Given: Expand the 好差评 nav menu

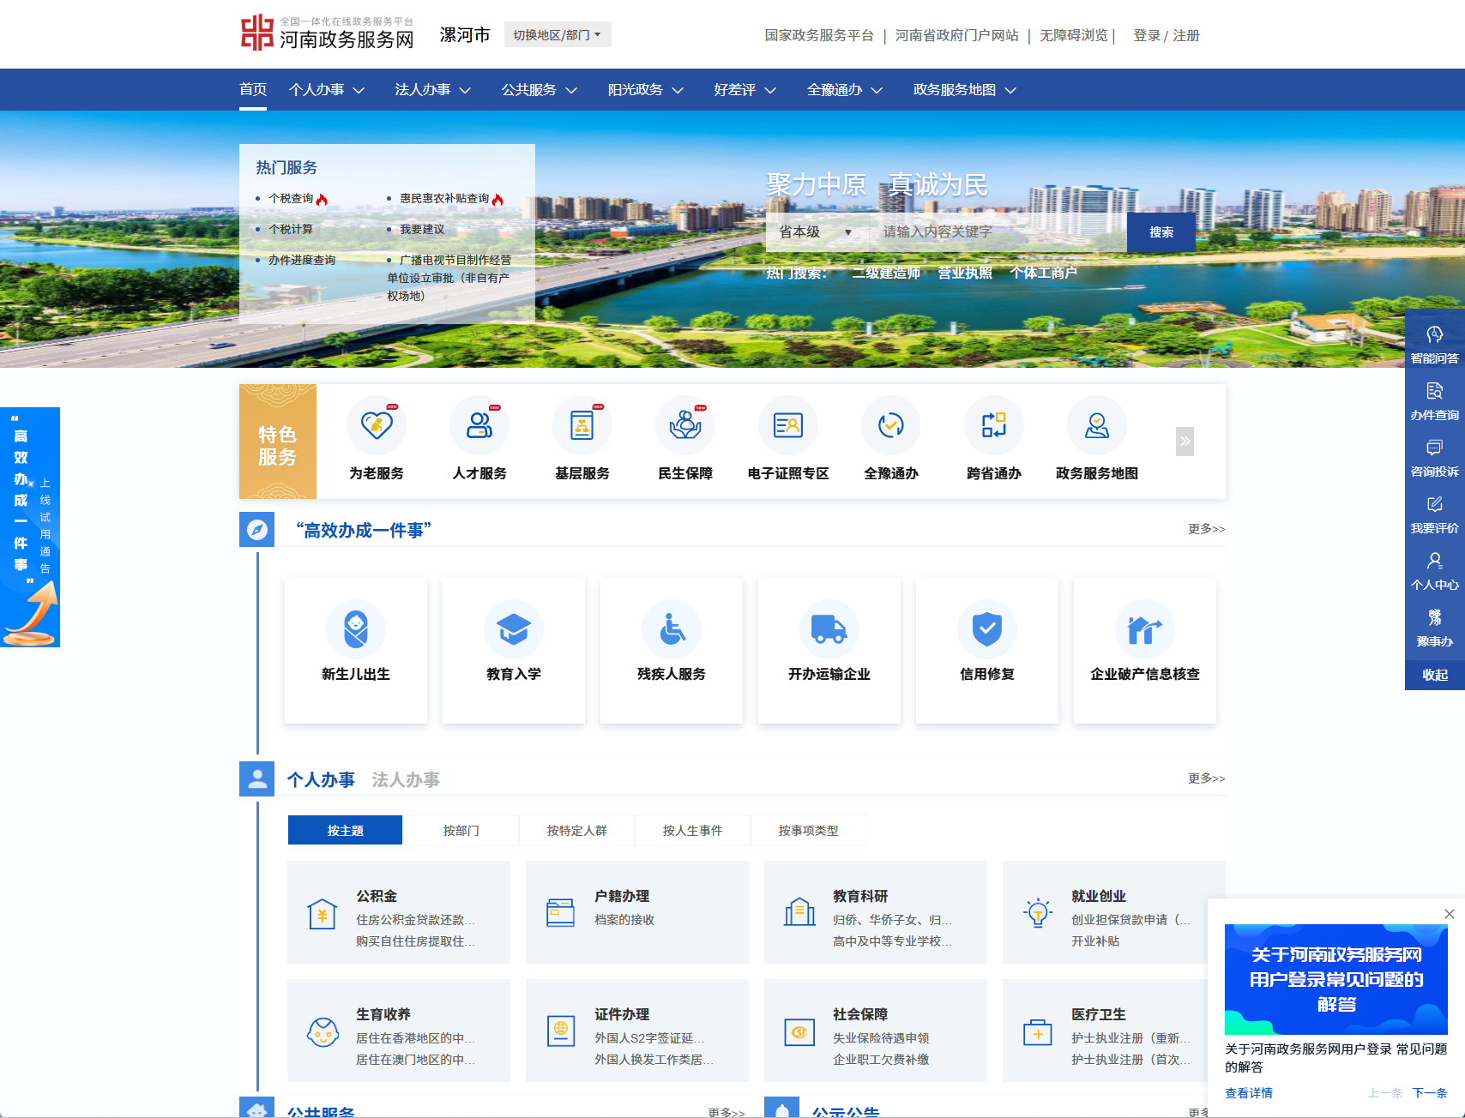Looking at the screenshot, I should point(745,89).
